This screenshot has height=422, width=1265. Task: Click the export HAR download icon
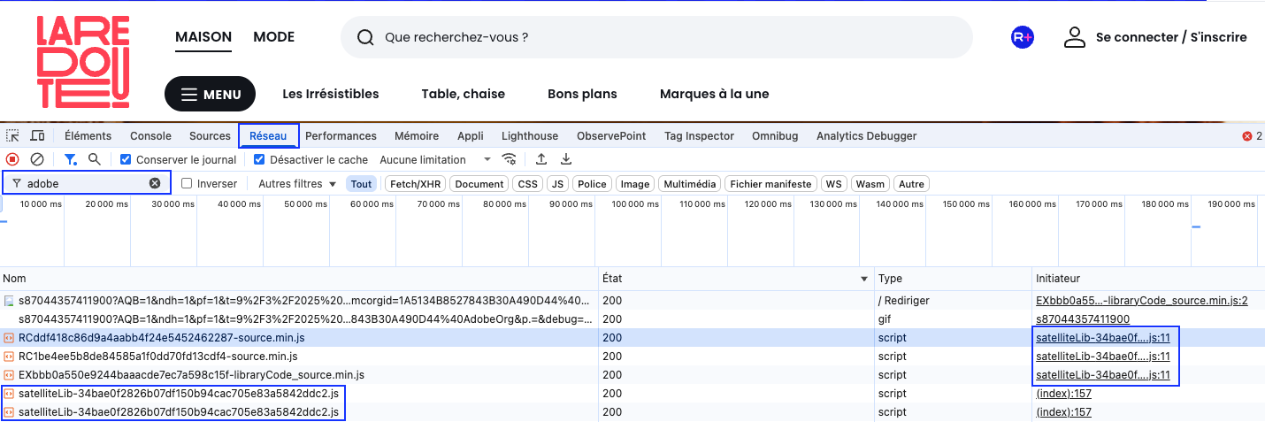tap(566, 160)
